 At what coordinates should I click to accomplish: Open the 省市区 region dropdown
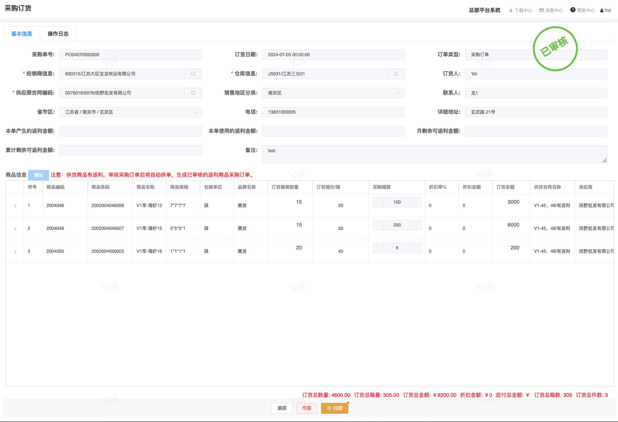pyautogui.click(x=195, y=112)
